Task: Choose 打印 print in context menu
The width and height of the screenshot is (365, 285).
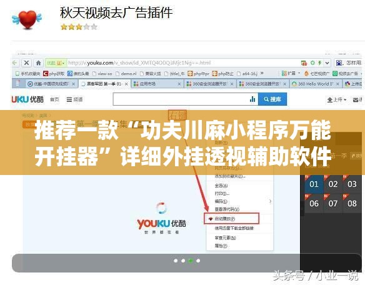Action: pos(239,194)
